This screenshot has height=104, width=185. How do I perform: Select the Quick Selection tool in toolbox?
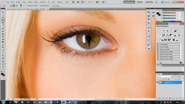coord(3,20)
